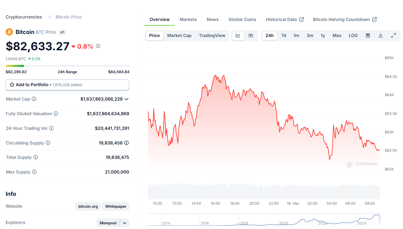Screen dimensions: 403x229
Task: Select the 24h time range
Action: click(x=269, y=35)
